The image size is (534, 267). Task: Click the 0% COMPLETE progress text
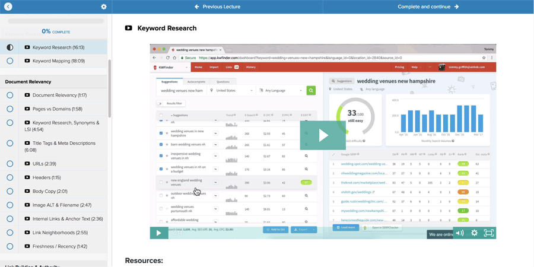56,31
